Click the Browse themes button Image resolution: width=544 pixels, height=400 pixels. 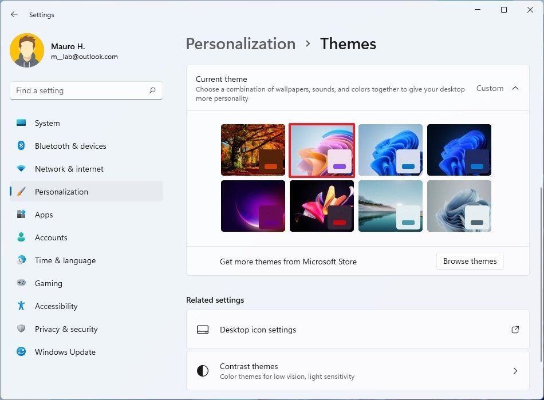[470, 261]
